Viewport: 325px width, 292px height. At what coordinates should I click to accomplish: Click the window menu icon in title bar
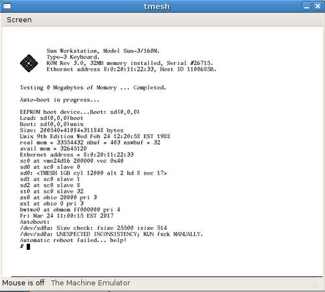7,6
